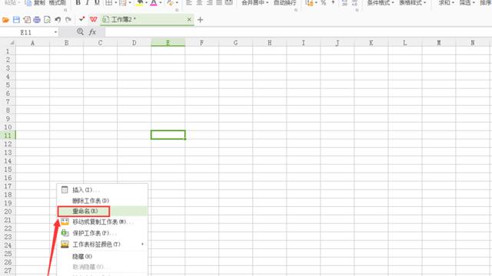492x276 pixels.
Task: Open the borders dropdown arrow
Action: point(115,3)
